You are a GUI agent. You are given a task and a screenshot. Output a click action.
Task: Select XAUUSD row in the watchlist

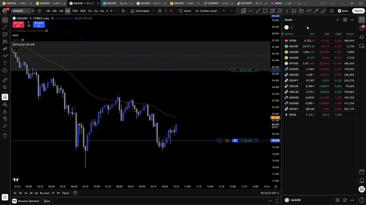point(319,52)
